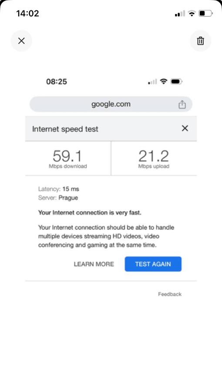Tap the 21.2 Mbps upload result
This screenshot has width=222, height=392.
154,159
